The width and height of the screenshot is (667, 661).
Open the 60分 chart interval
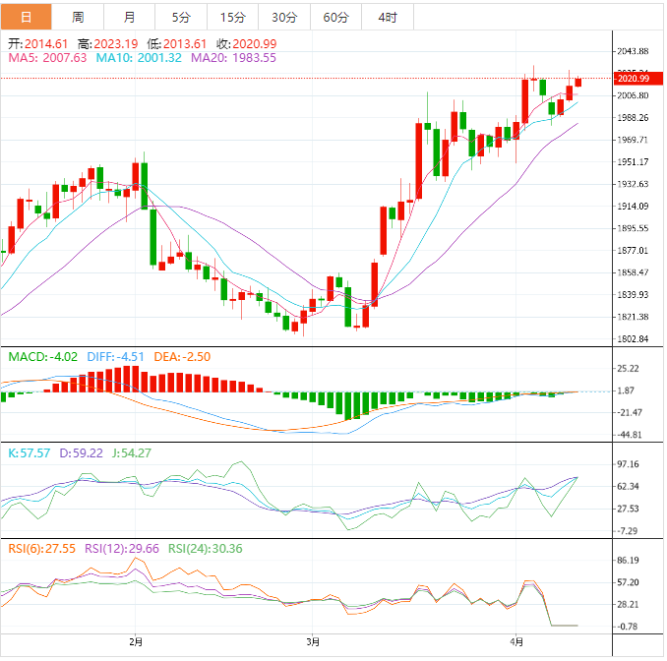[335, 18]
